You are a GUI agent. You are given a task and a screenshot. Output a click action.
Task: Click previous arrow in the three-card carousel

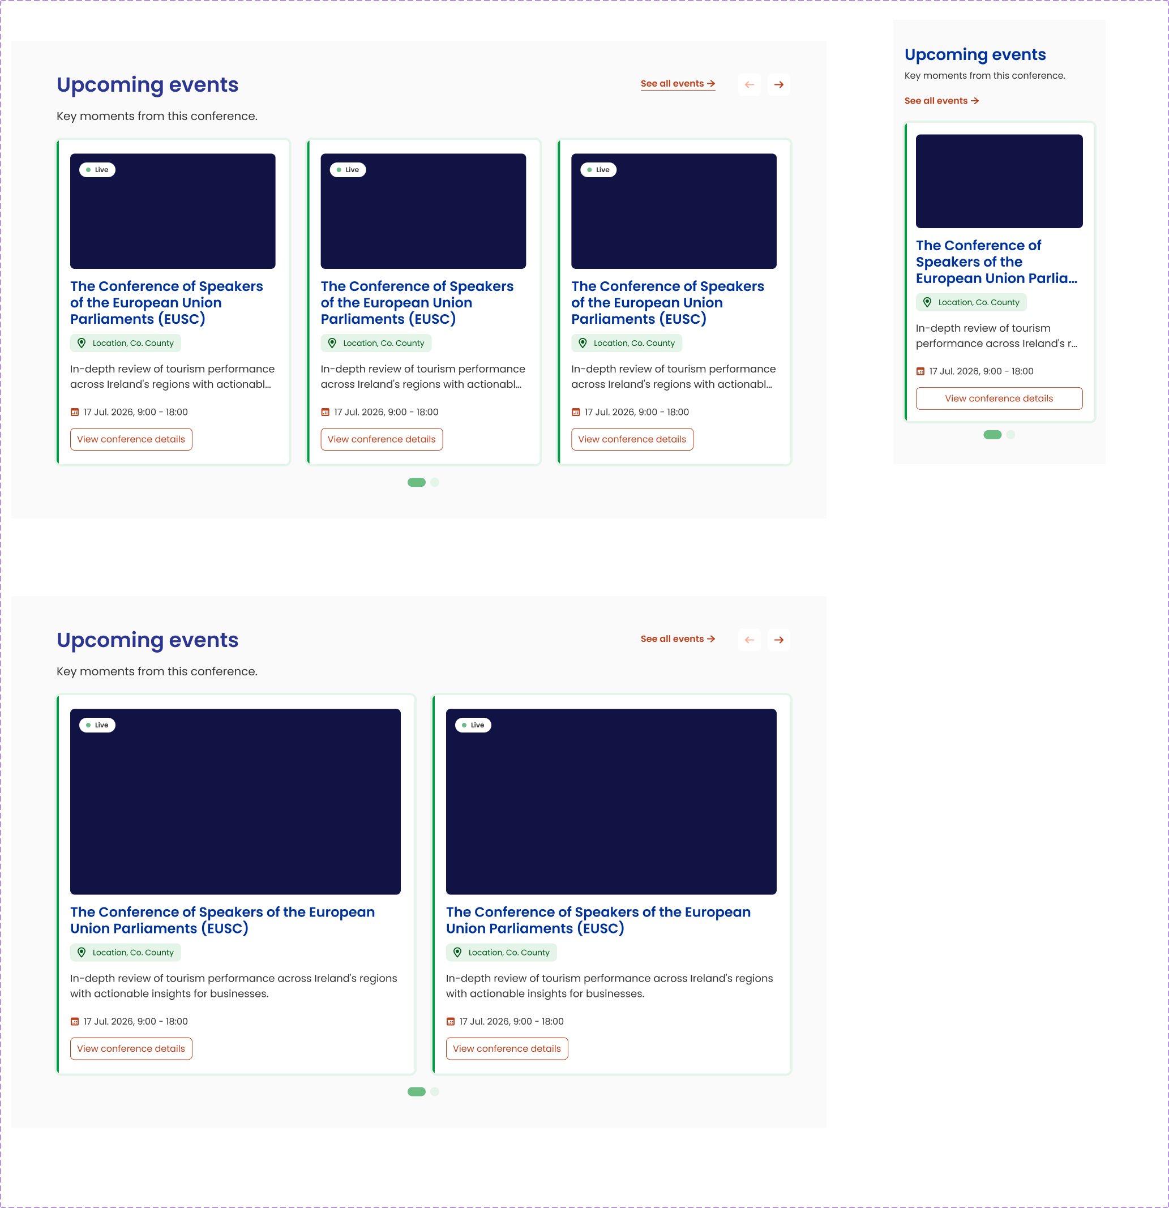coord(750,84)
